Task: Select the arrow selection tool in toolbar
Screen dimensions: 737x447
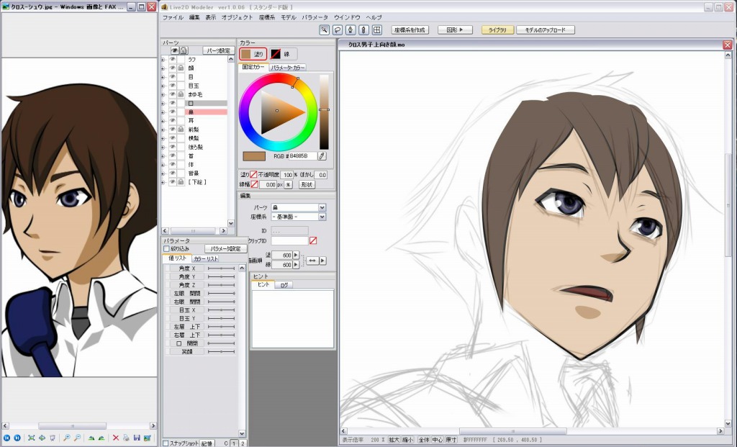Action: pos(325,30)
